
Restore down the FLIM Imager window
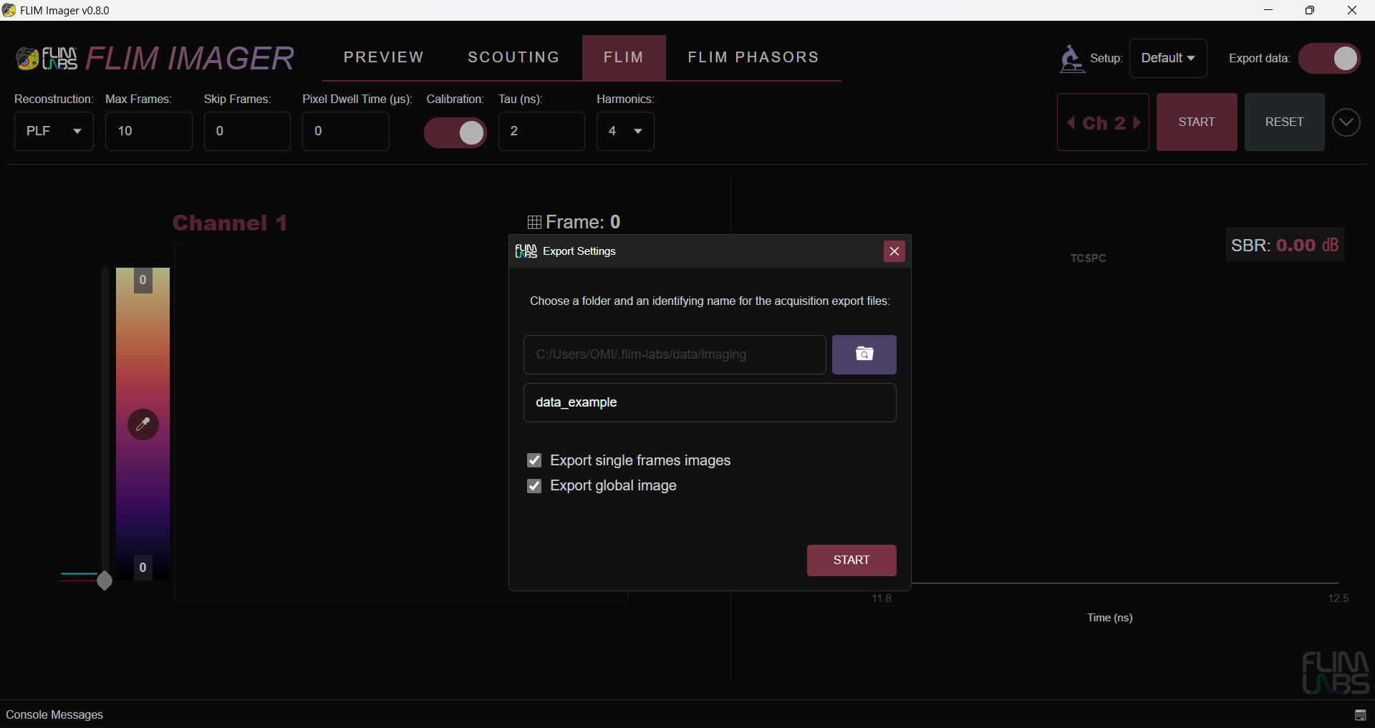click(1310, 10)
